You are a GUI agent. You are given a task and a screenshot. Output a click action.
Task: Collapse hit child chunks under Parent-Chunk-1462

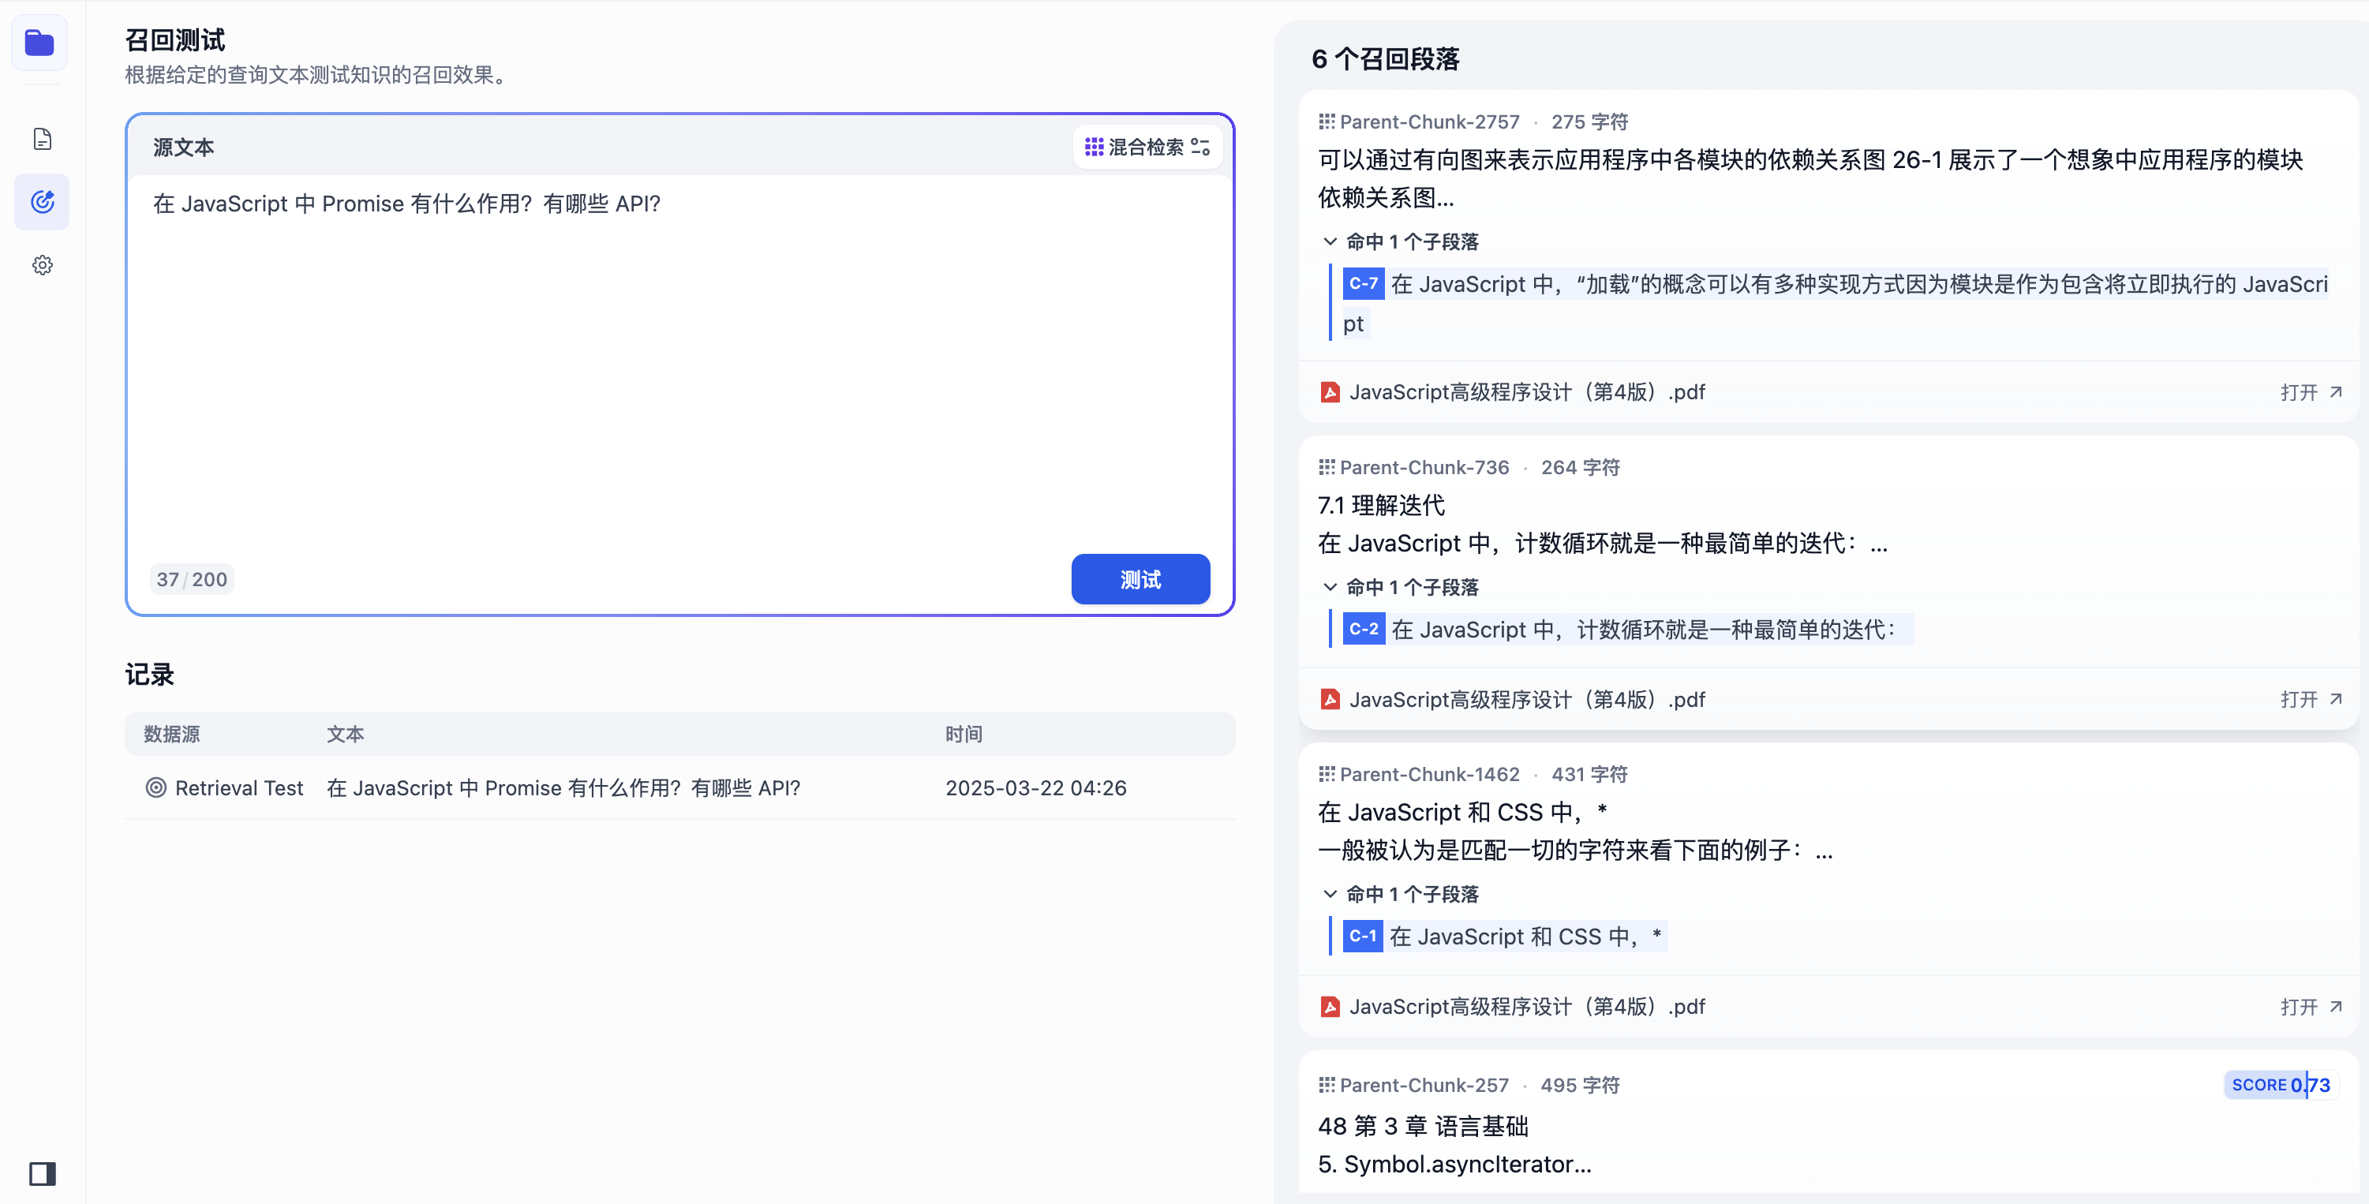point(1330,894)
